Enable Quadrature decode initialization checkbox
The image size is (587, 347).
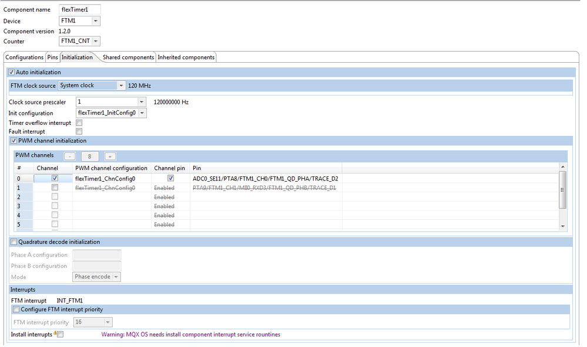14,242
